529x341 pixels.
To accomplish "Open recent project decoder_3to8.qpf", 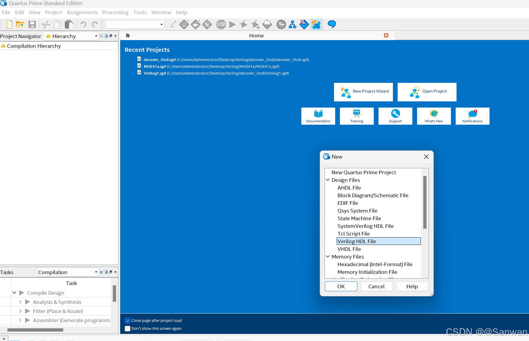I will (226, 60).
